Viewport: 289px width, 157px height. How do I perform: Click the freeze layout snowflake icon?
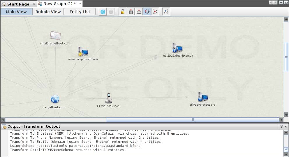(x=103, y=12)
